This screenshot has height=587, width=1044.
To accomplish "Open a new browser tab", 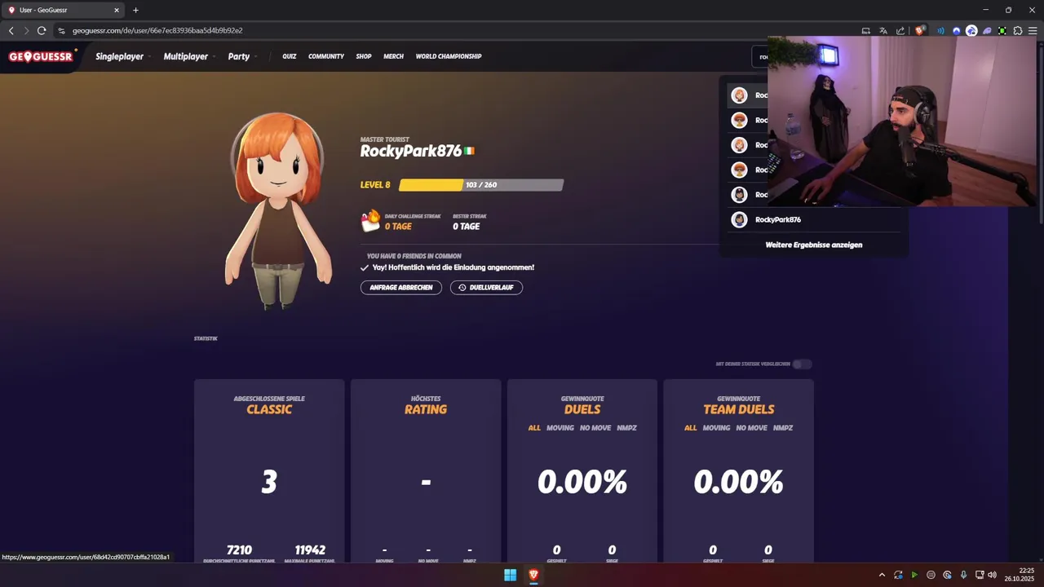I will (135, 10).
